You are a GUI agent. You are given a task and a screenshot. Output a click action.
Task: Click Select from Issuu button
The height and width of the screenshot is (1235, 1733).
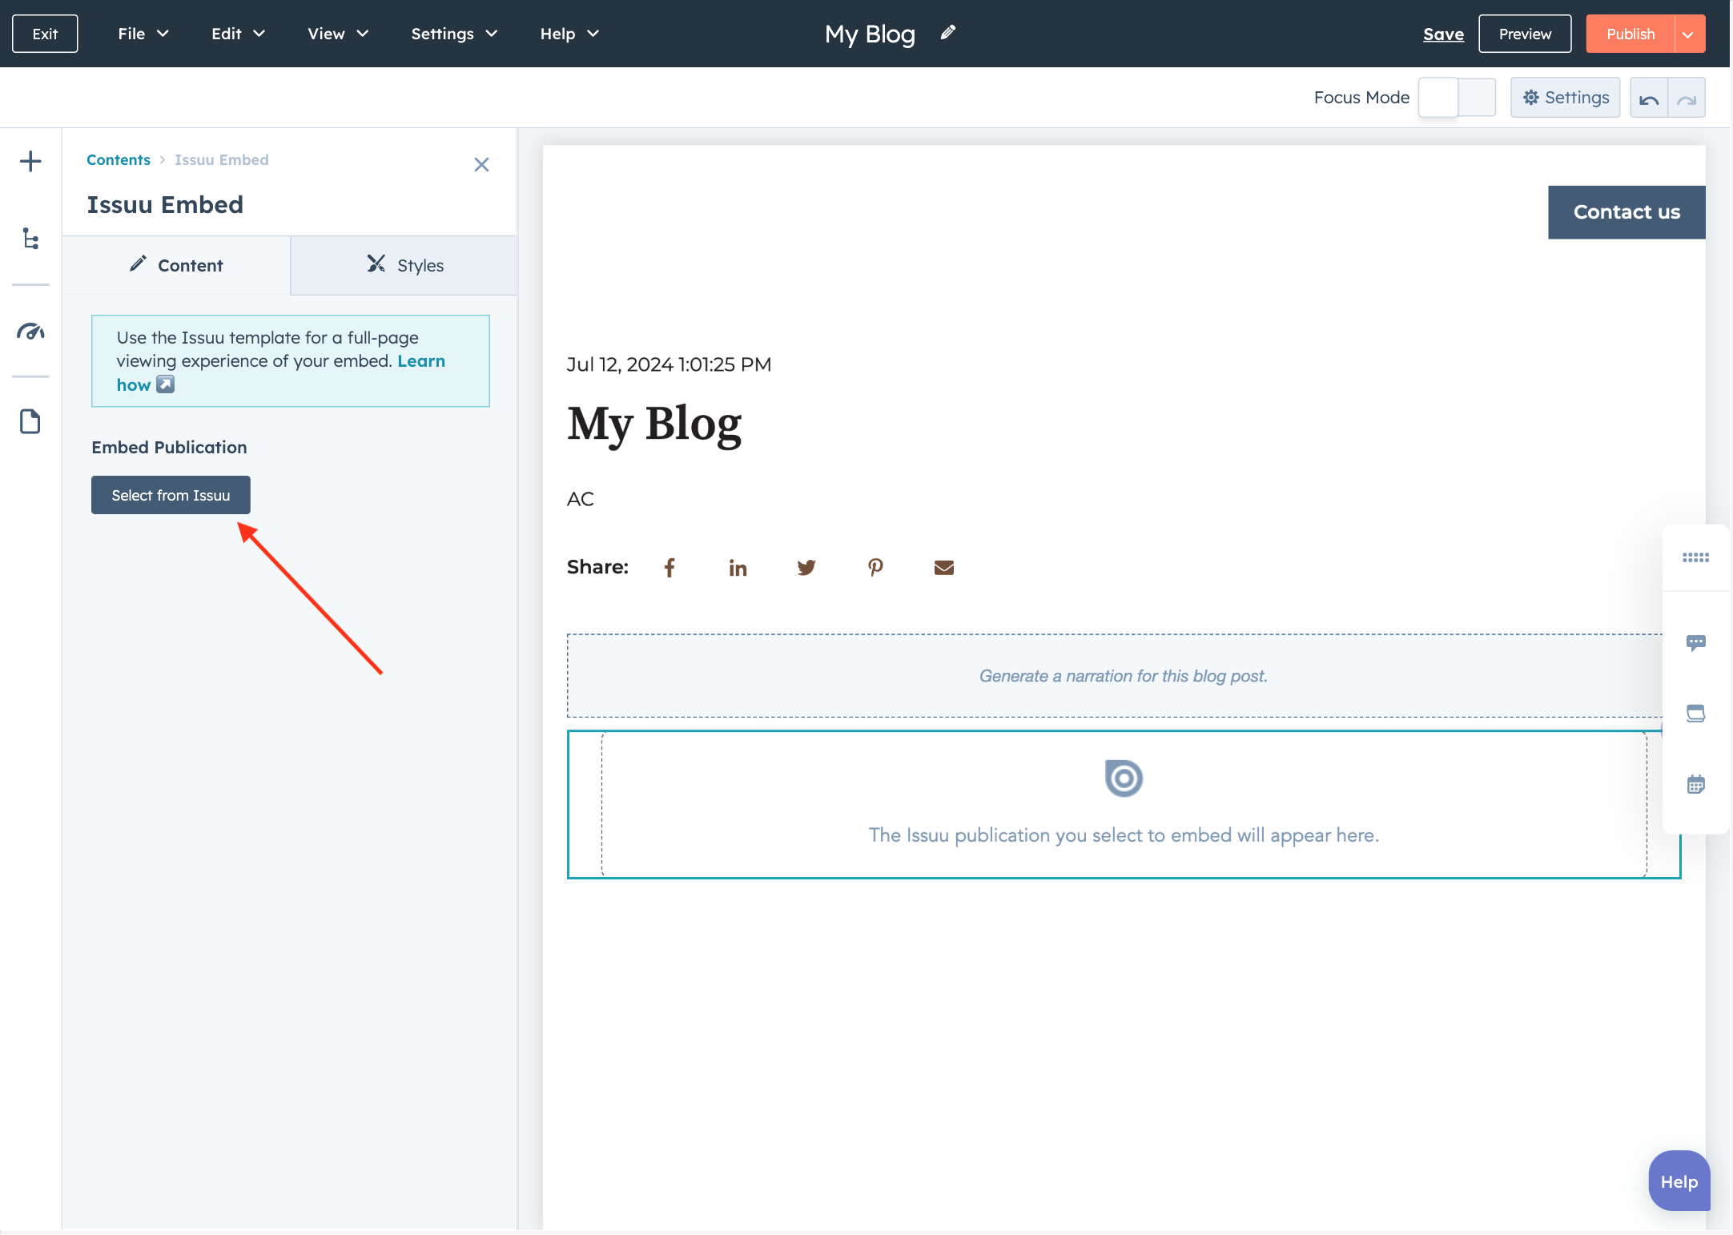click(171, 495)
